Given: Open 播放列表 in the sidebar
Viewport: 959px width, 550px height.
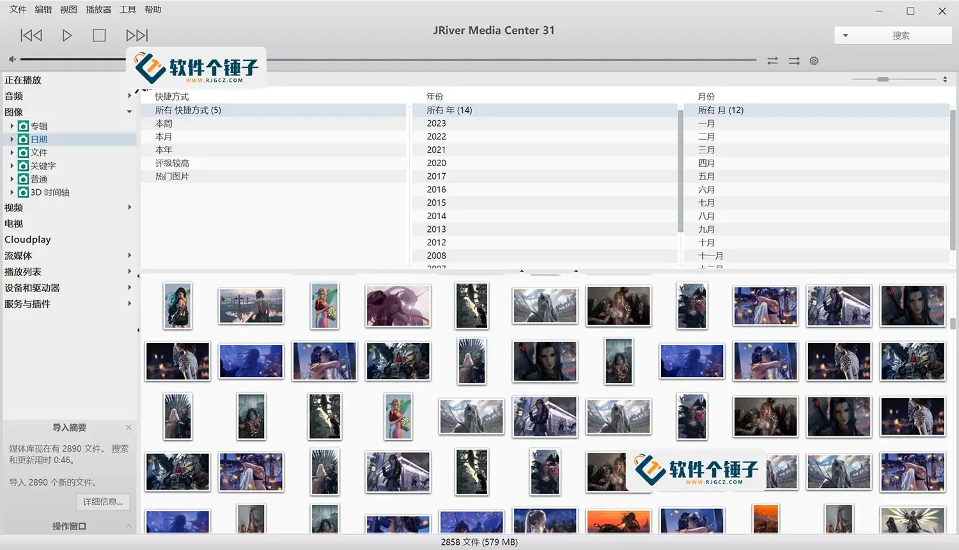Looking at the screenshot, I should pos(23,271).
